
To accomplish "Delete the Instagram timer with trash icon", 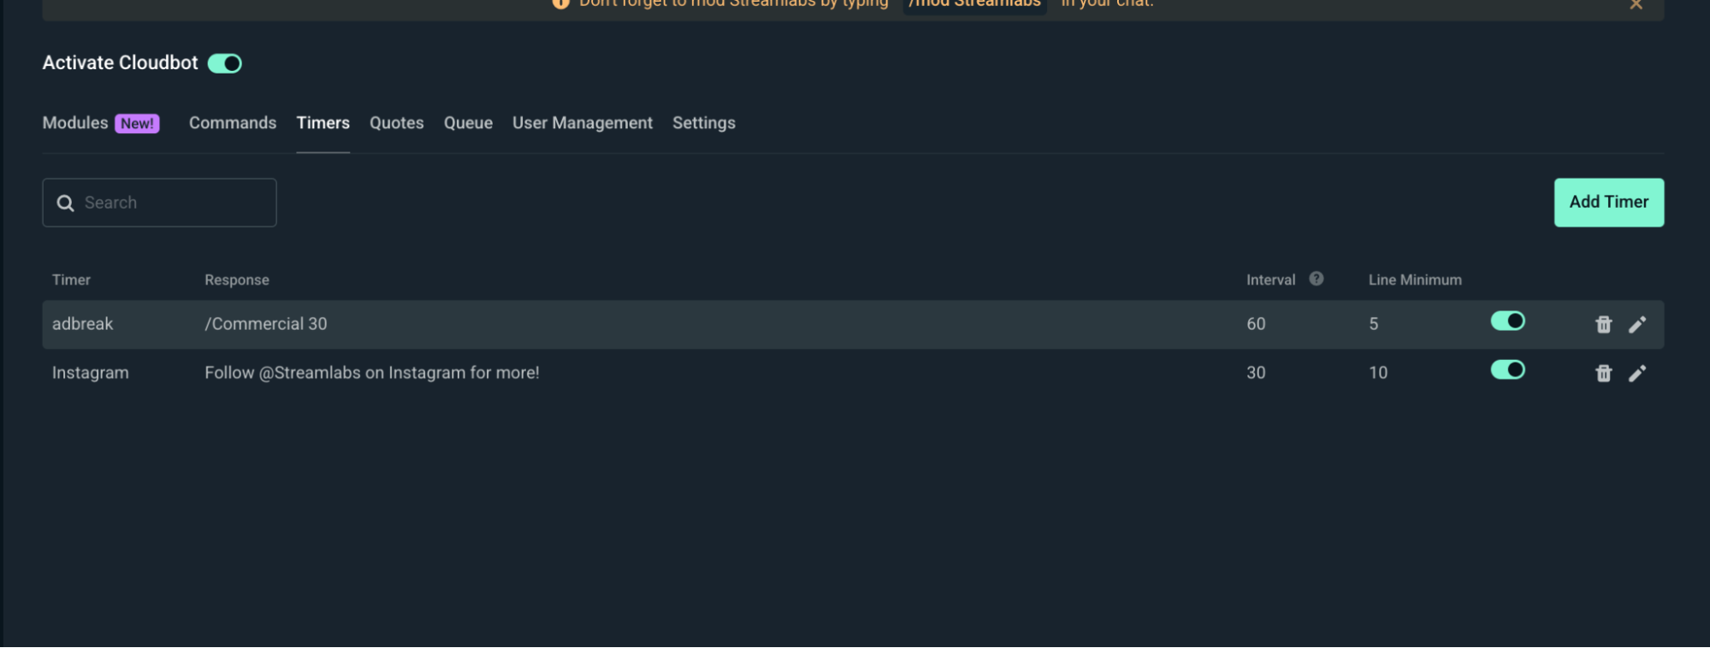I will 1603,373.
